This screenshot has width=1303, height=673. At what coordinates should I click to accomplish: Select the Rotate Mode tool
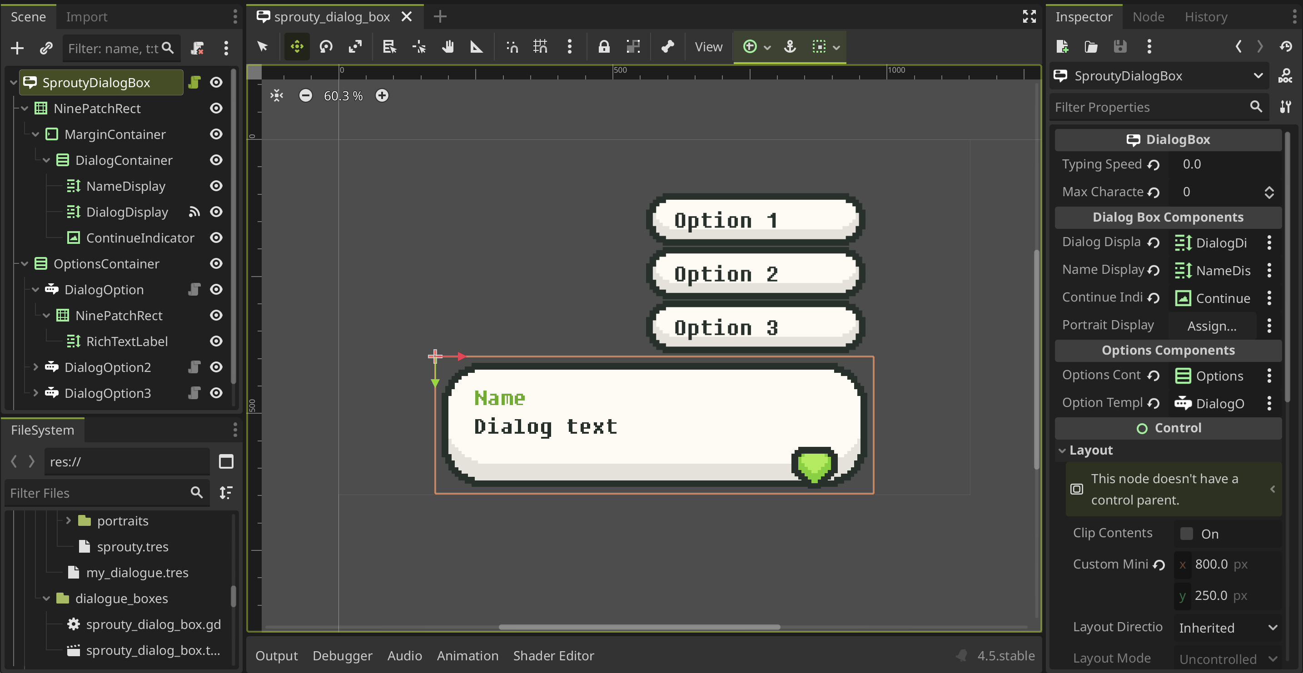[x=326, y=46]
